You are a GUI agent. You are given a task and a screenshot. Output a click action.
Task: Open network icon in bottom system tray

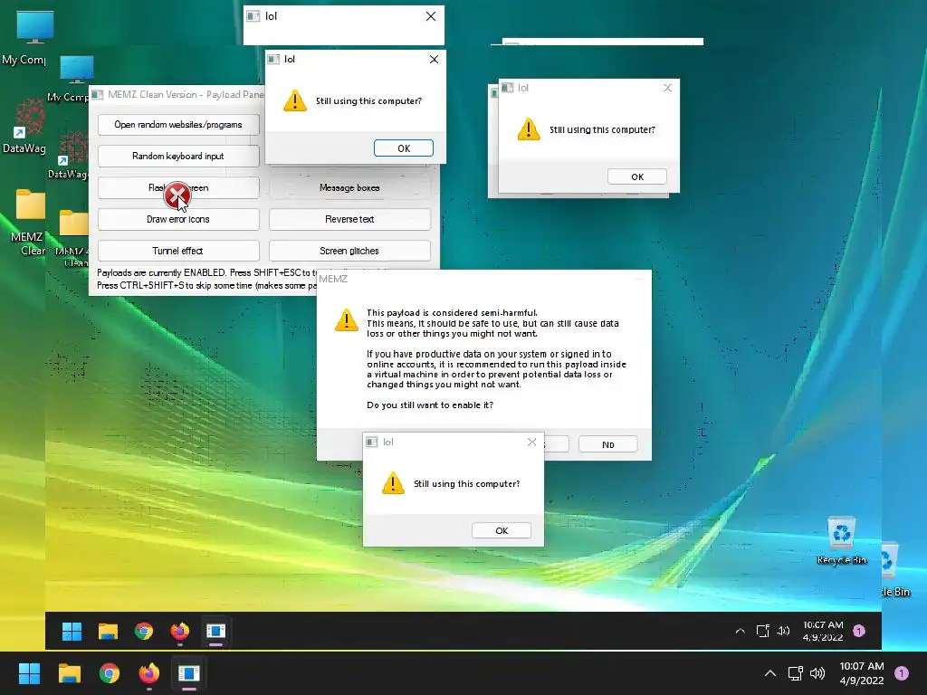coord(795,673)
